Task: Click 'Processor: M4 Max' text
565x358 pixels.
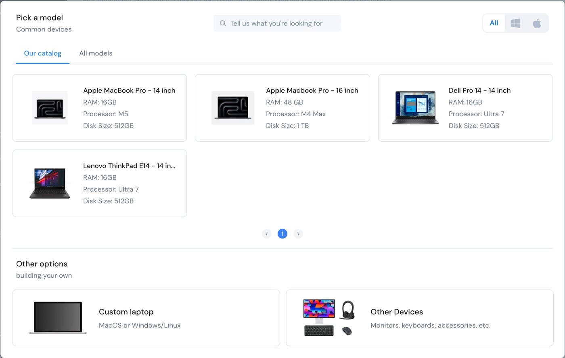Action: point(296,114)
